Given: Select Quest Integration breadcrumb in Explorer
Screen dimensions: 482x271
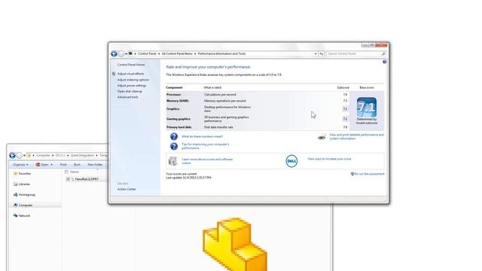Looking at the screenshot, I should coord(82,156).
